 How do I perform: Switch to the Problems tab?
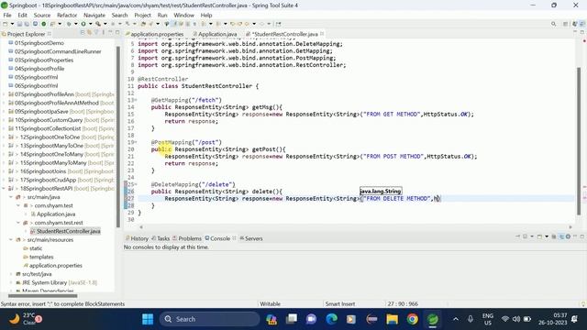[187, 238]
